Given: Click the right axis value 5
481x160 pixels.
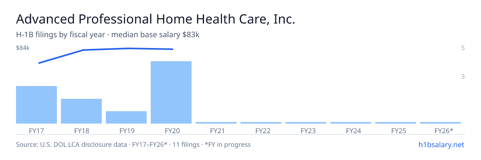Looking at the screenshot, I should [x=463, y=48].
